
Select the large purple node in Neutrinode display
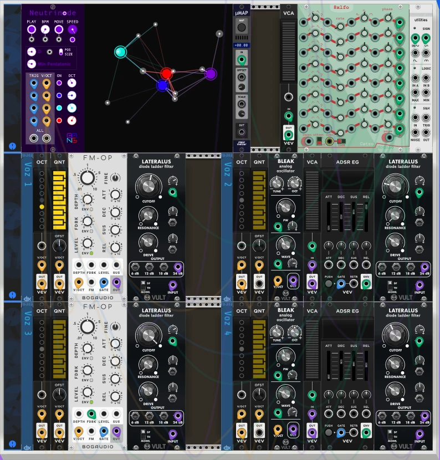[211, 74]
